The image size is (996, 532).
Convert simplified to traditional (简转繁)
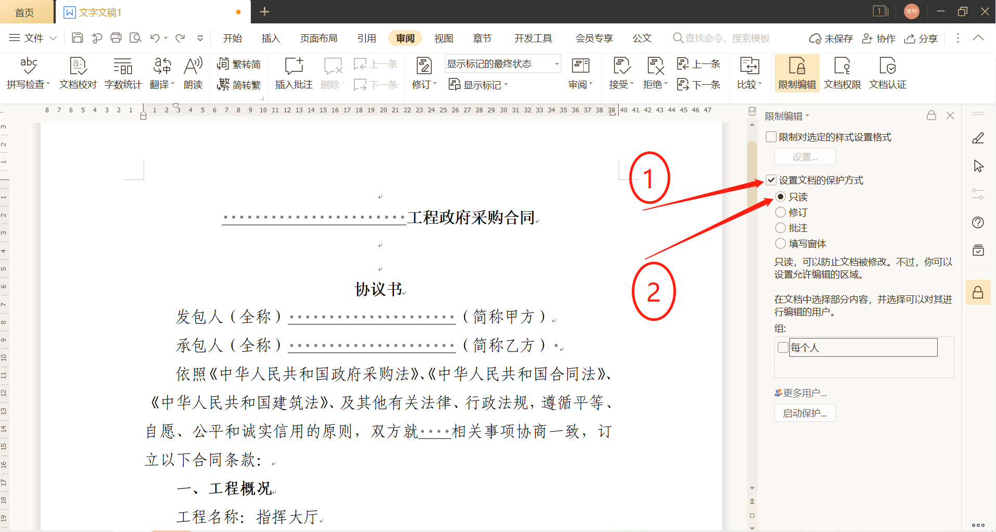(239, 84)
